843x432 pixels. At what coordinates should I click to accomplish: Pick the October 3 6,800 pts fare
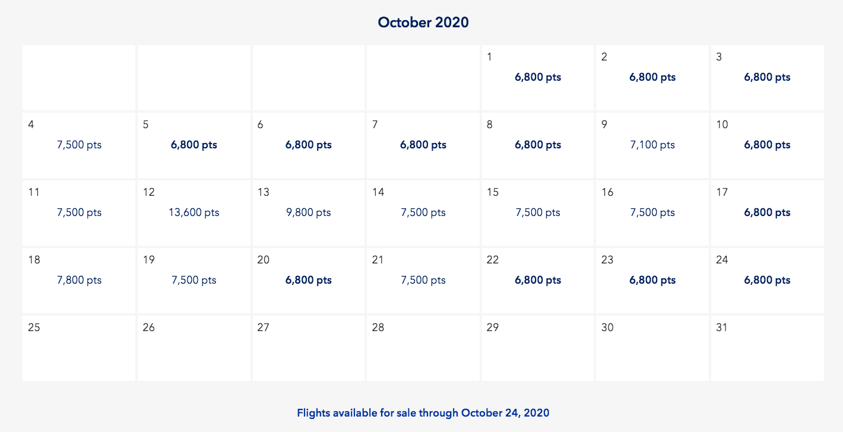[x=767, y=77]
